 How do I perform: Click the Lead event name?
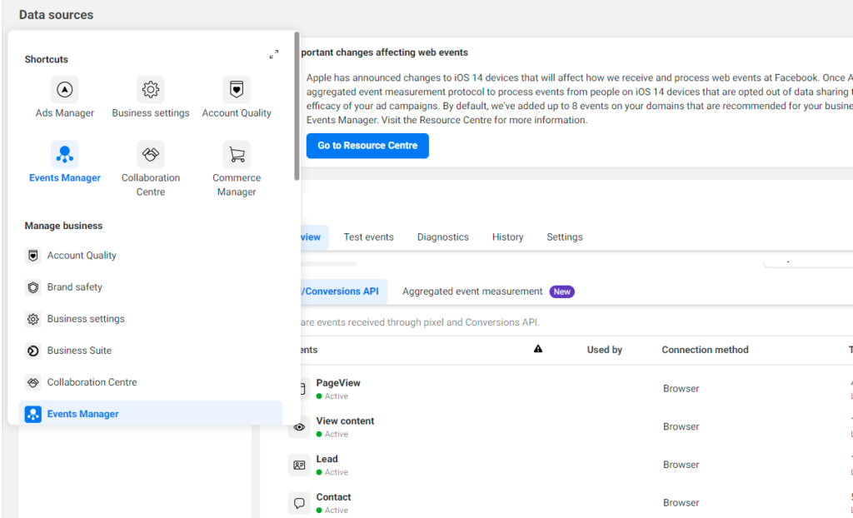(x=327, y=459)
